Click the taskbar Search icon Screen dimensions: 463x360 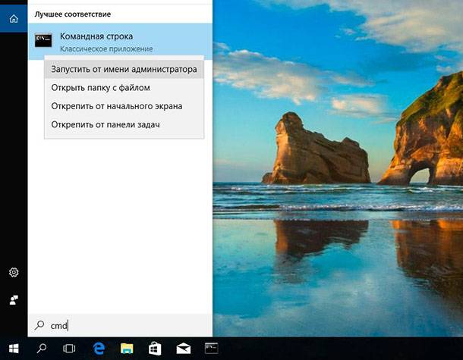(41, 349)
